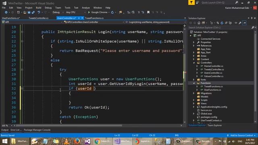Open the Google Chrome browser target dropdown arrow
This screenshot has height=145, width=258.
(109, 12)
